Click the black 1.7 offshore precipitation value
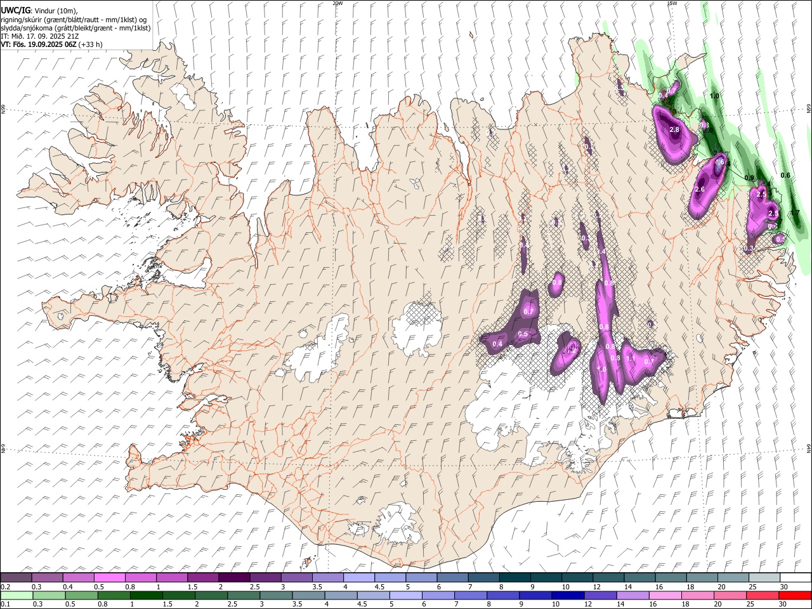The height and width of the screenshot is (609, 812). [x=795, y=213]
